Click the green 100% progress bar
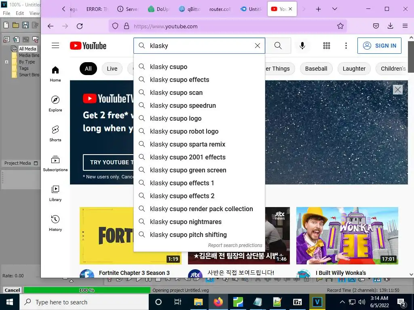 pyautogui.click(x=87, y=290)
